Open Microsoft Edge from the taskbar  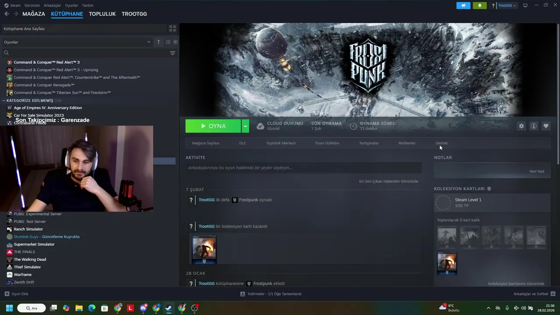point(92,308)
